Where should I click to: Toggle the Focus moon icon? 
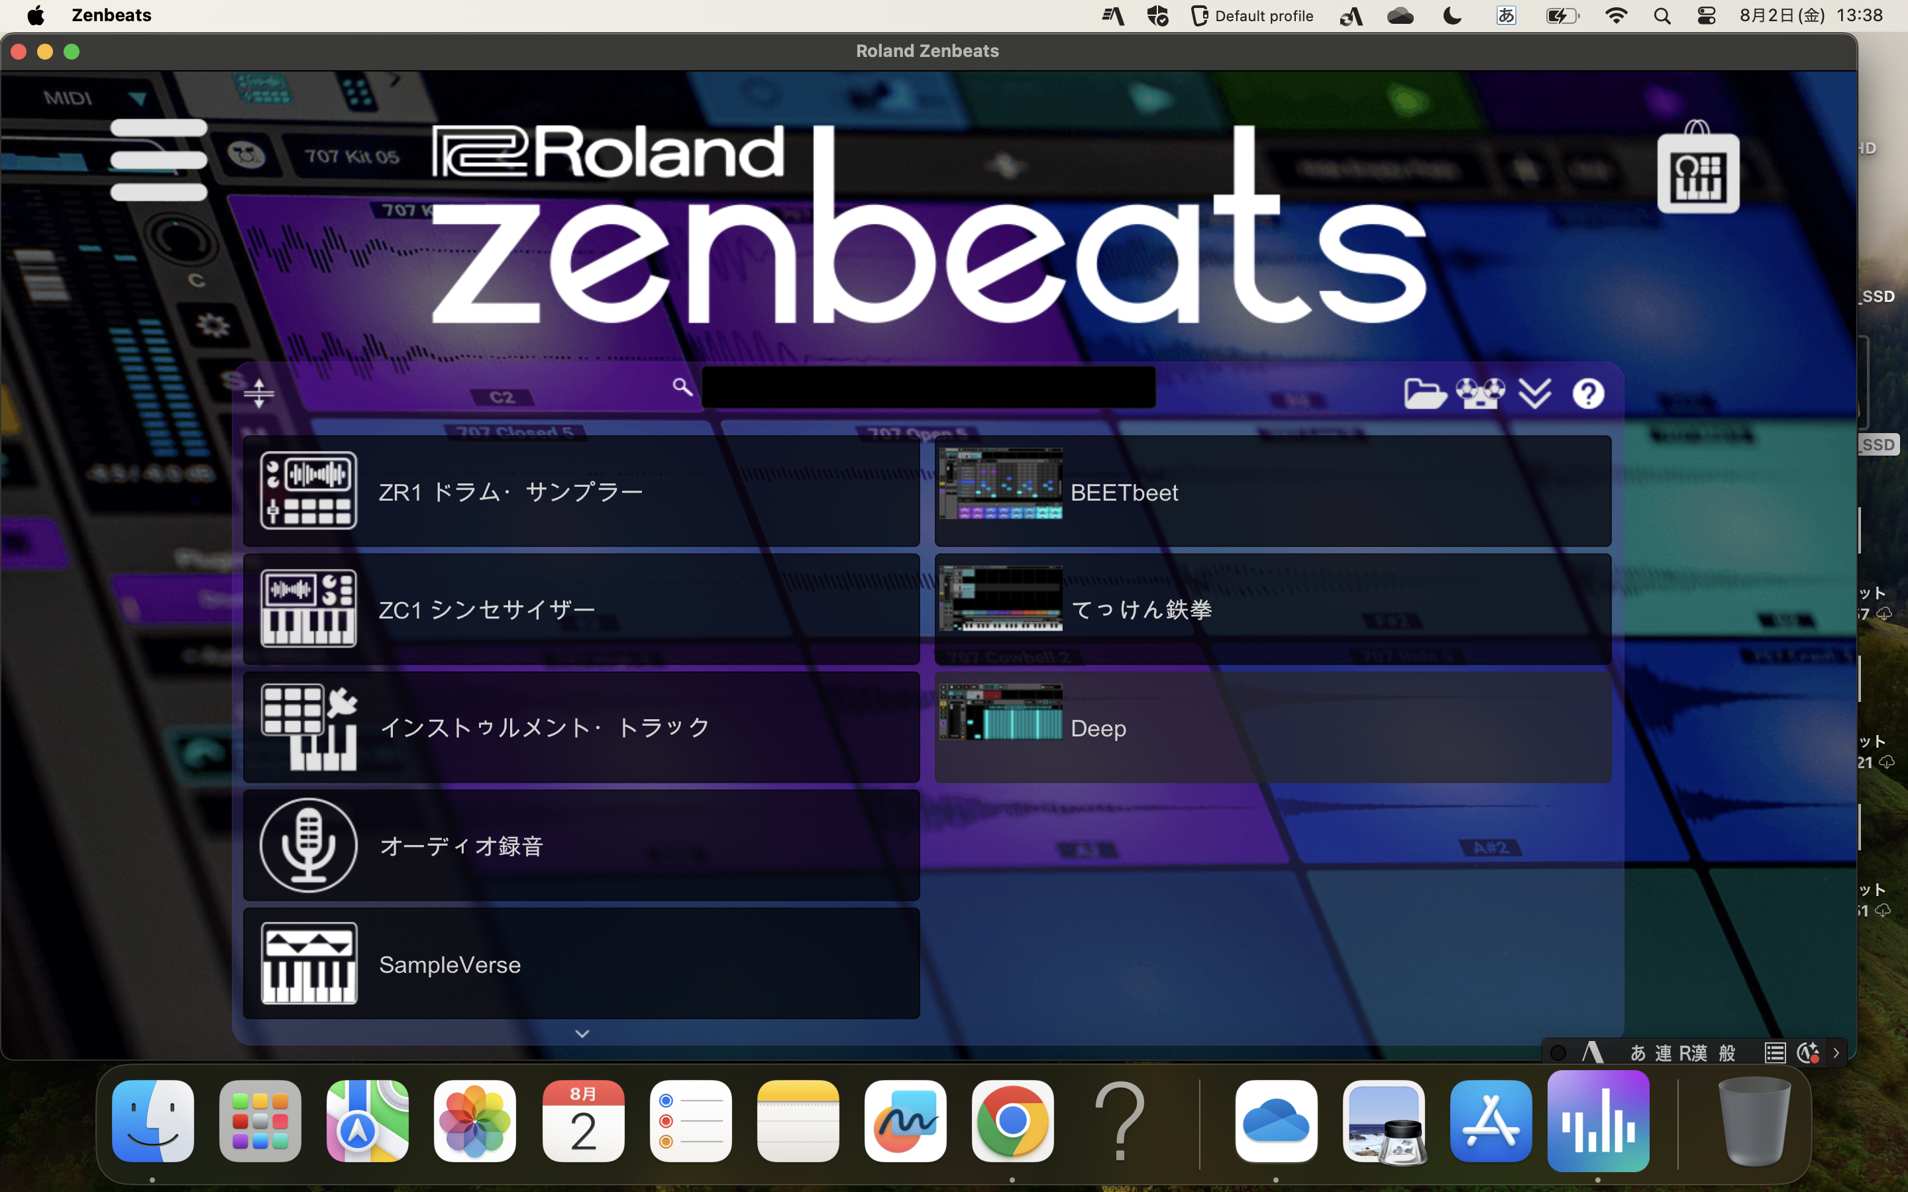click(x=1452, y=16)
